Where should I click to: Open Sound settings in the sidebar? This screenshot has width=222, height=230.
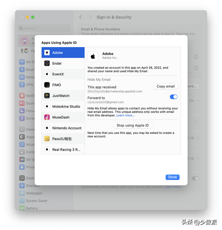[x=27, y=103]
